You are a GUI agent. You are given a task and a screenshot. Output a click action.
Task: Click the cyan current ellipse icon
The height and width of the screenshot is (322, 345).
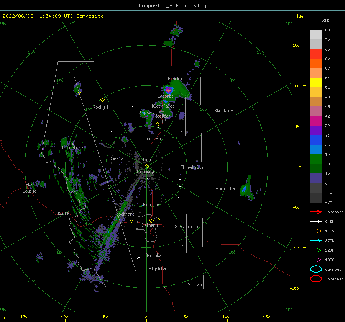(316, 269)
